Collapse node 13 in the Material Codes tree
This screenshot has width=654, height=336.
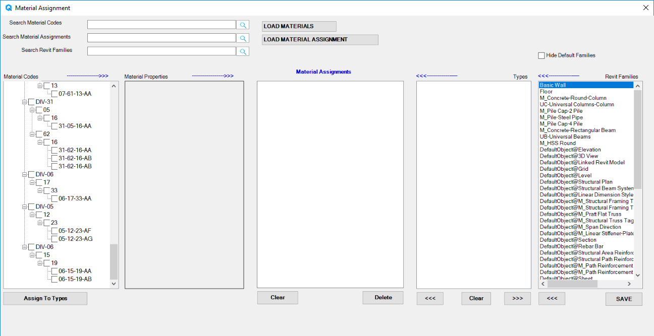tap(39, 86)
